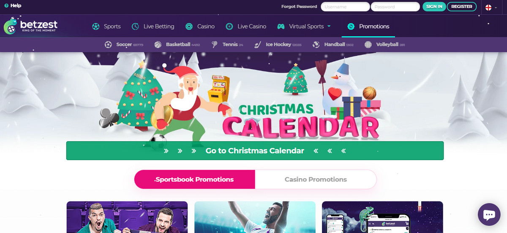The width and height of the screenshot is (507, 233).
Task: Open the language flag selector
Action: (x=491, y=7)
